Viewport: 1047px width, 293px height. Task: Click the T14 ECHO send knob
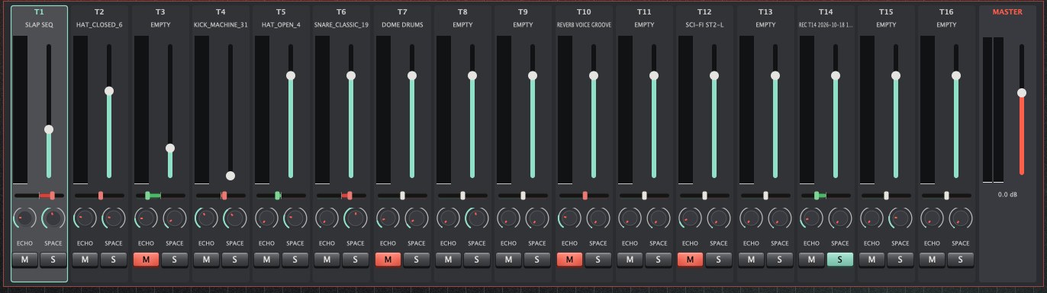tap(811, 219)
